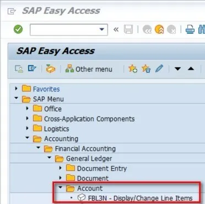This screenshot has height=204, width=205.
Task: Select Cross-Application Components label
Action: click(x=89, y=119)
